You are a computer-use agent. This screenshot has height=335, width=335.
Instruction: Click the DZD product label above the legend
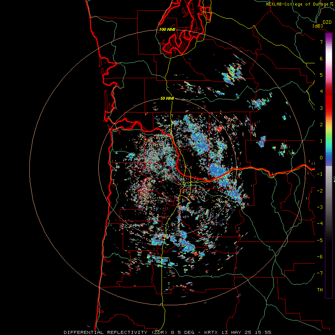(327, 22)
